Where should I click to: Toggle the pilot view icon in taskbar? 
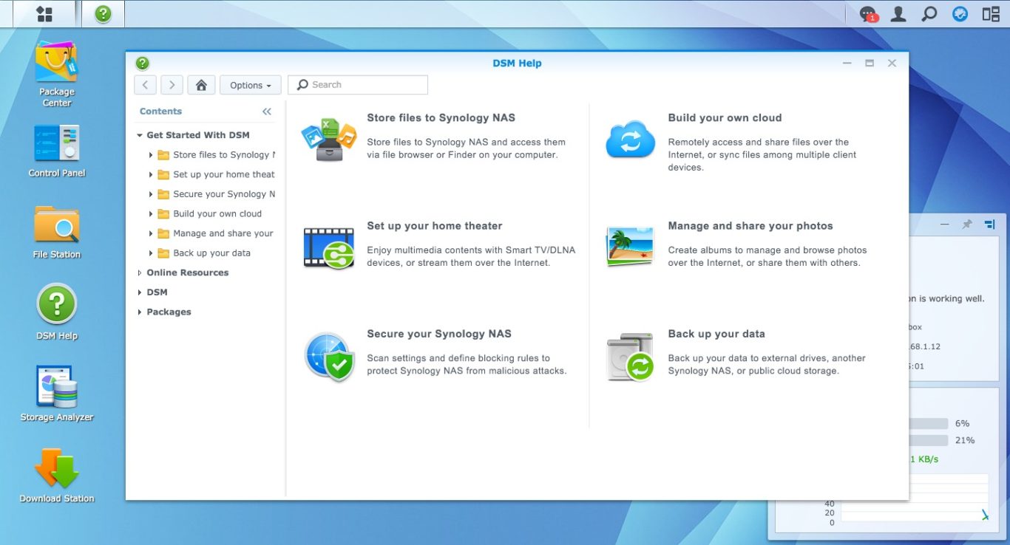click(x=991, y=14)
